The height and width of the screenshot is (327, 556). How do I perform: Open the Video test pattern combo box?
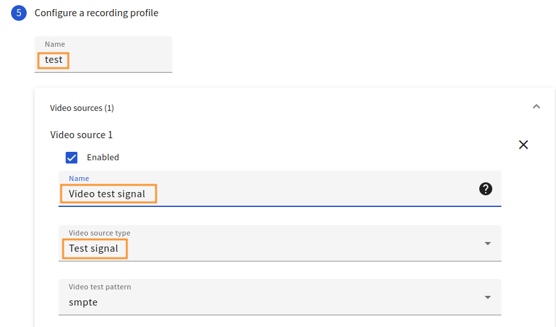pos(280,297)
